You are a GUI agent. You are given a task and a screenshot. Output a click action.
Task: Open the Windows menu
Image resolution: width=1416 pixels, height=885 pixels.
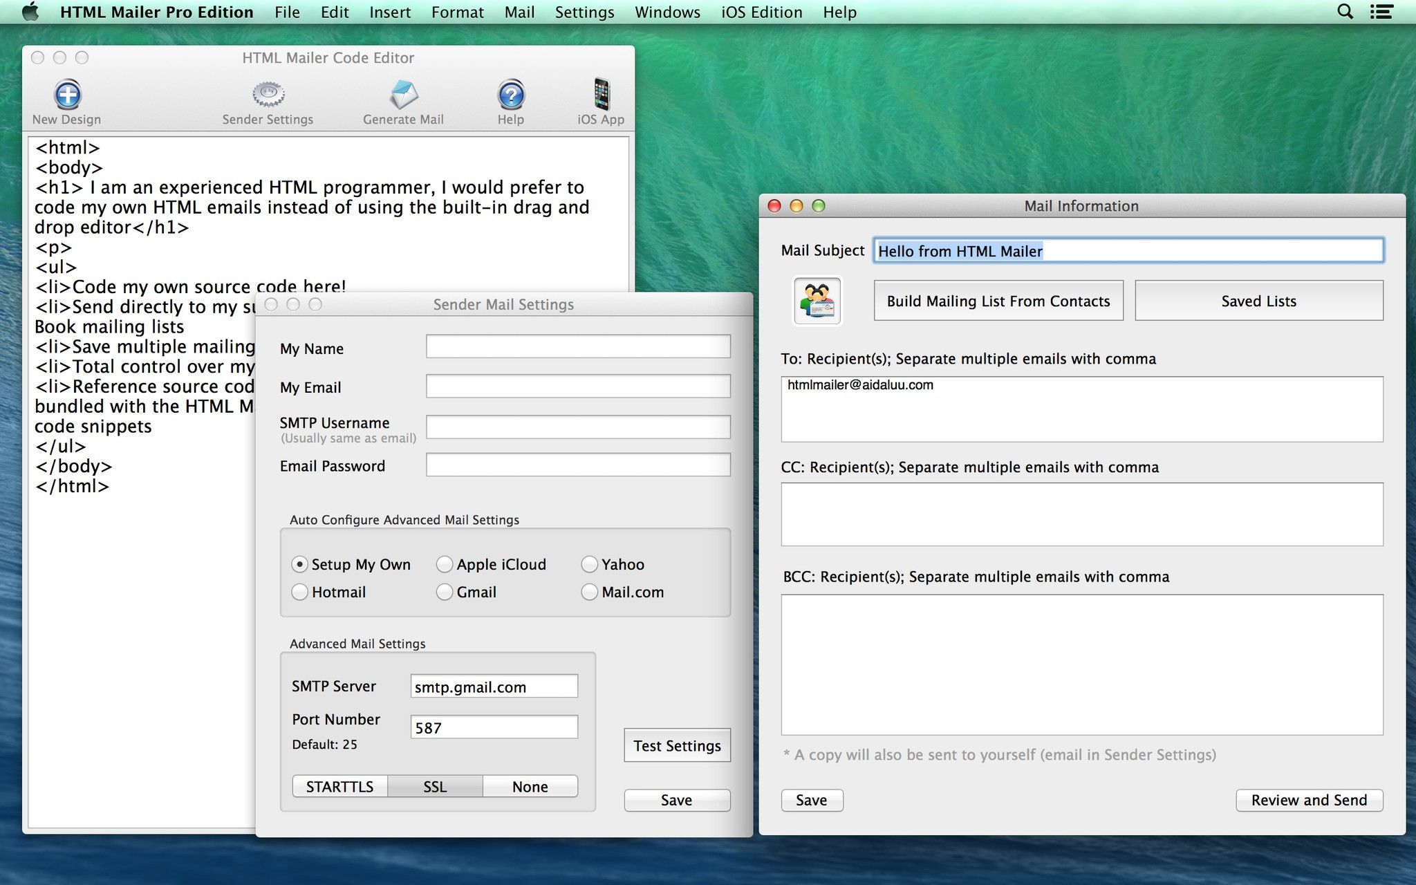tap(667, 12)
